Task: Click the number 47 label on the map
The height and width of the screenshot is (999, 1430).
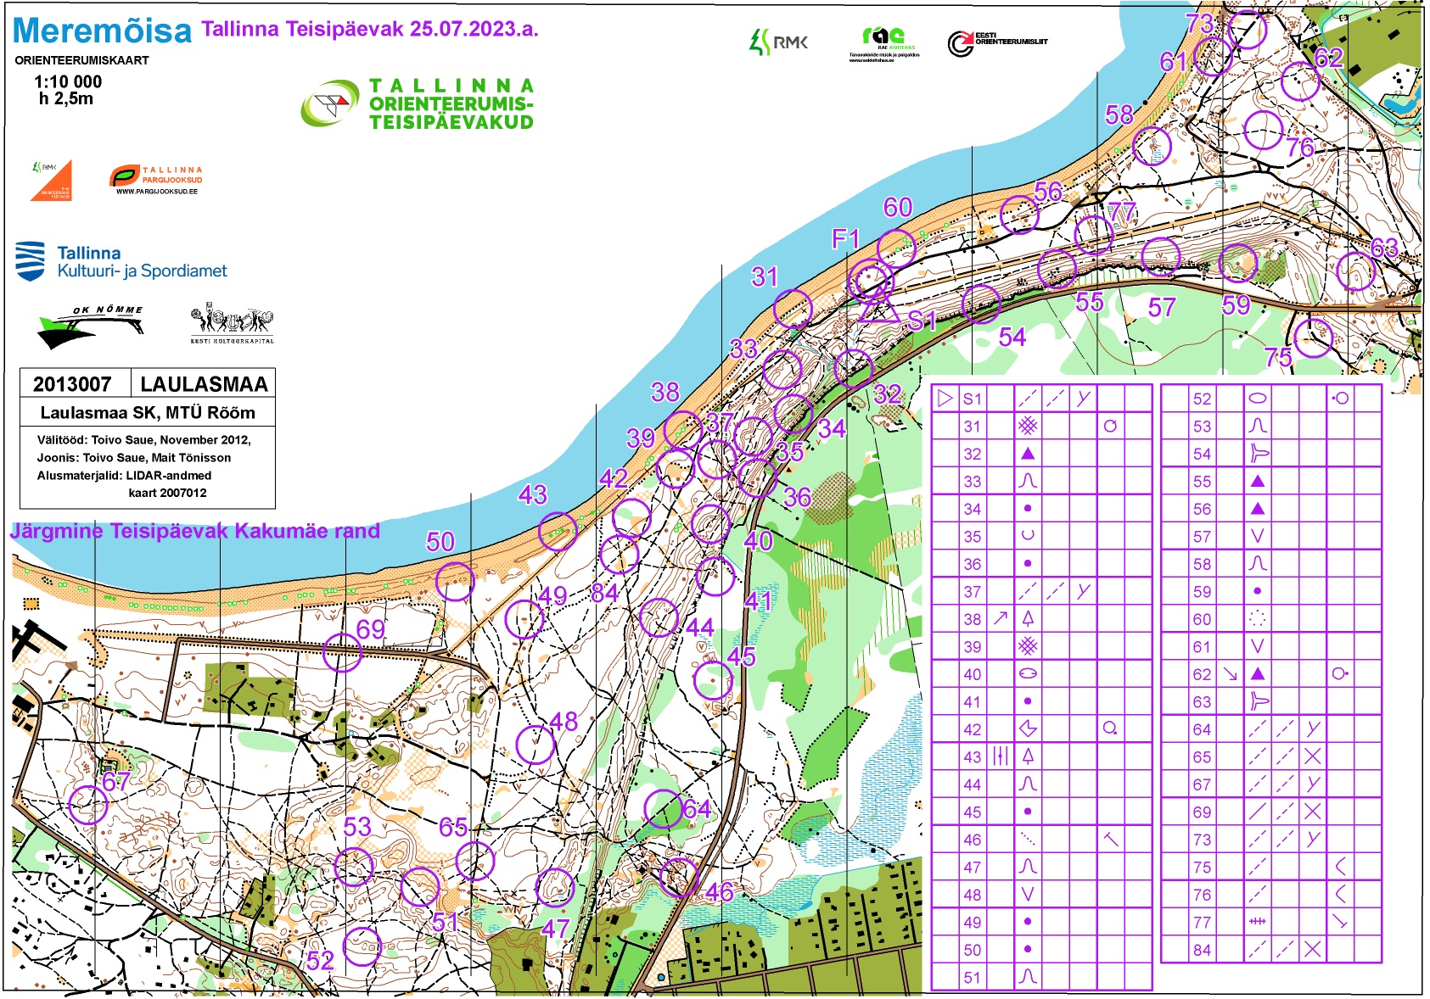Action: coord(555,929)
